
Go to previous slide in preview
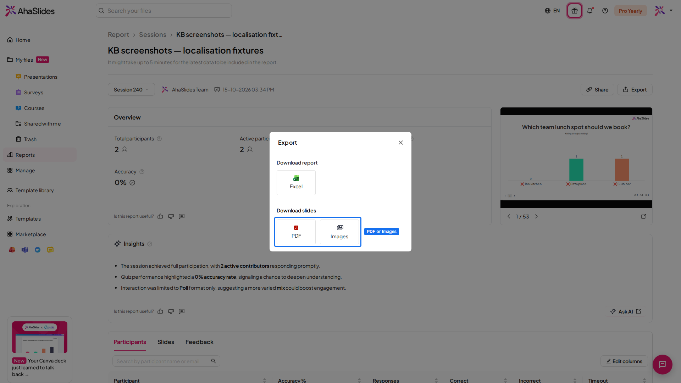509,216
